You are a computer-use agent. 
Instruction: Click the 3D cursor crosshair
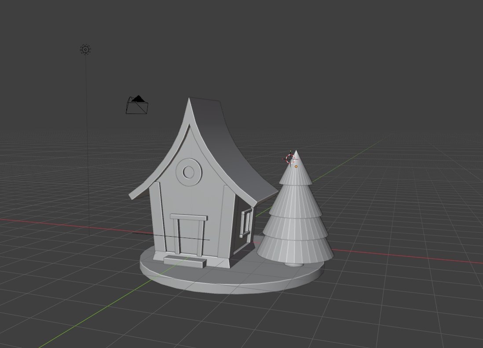coord(290,159)
